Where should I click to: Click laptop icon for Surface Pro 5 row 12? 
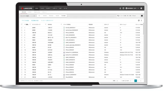64,55
